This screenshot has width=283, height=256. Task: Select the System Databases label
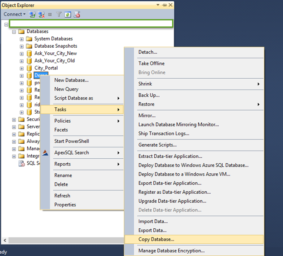coord(54,39)
